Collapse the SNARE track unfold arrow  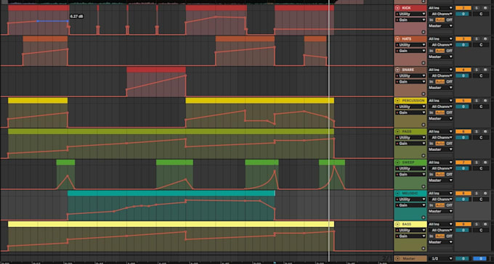coord(397,70)
